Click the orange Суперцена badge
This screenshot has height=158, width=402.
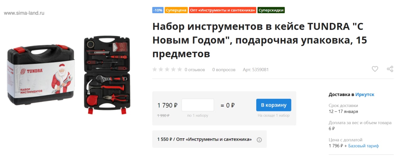tap(176, 10)
